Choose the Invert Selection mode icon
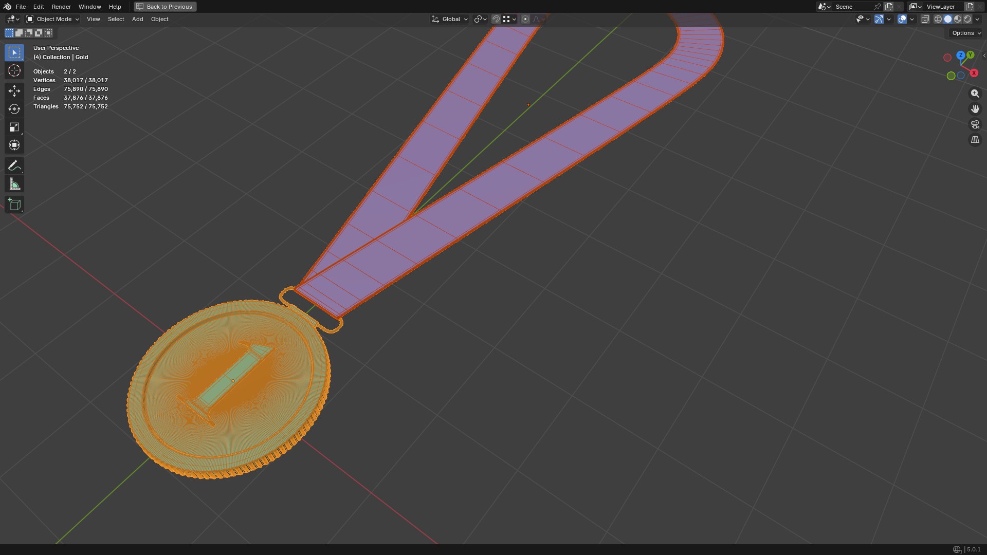This screenshot has height=555, width=987. 39,33
